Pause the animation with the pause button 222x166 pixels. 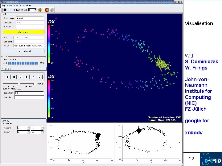[14, 77]
